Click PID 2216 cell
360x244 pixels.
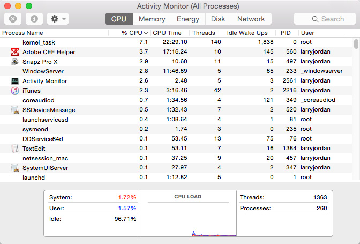289,90
